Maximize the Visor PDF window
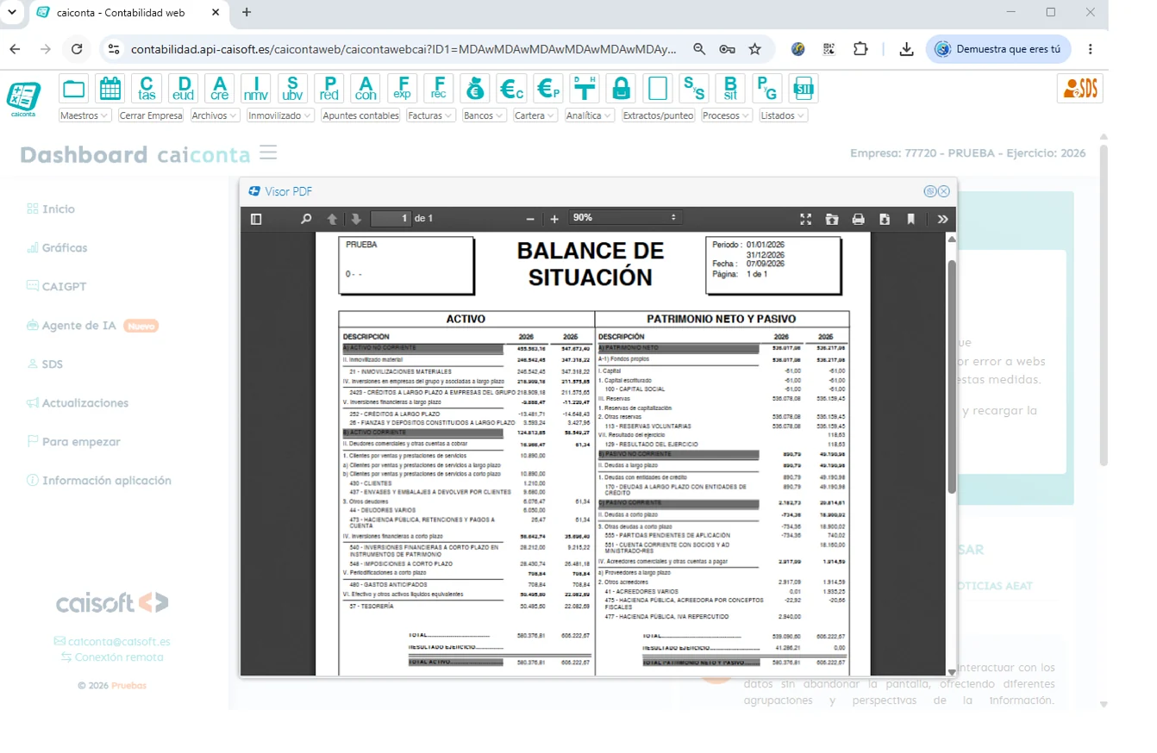This screenshot has width=1157, height=753. click(x=930, y=191)
